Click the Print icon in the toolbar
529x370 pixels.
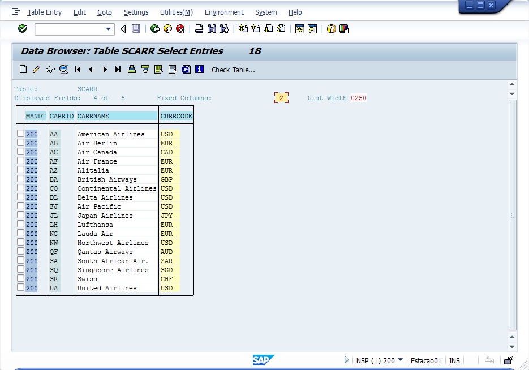coord(199,29)
